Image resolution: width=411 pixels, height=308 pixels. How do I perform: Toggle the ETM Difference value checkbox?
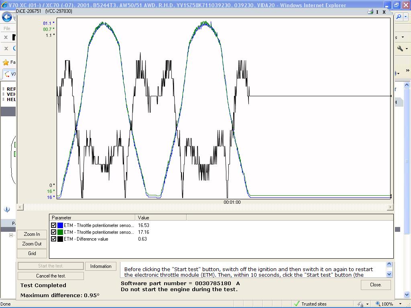[x=54, y=239]
